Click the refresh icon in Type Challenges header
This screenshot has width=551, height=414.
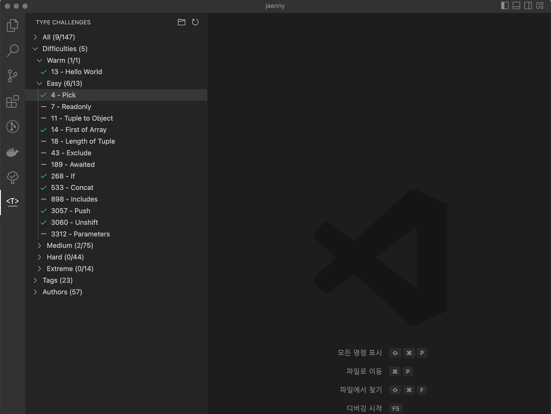pyautogui.click(x=195, y=22)
